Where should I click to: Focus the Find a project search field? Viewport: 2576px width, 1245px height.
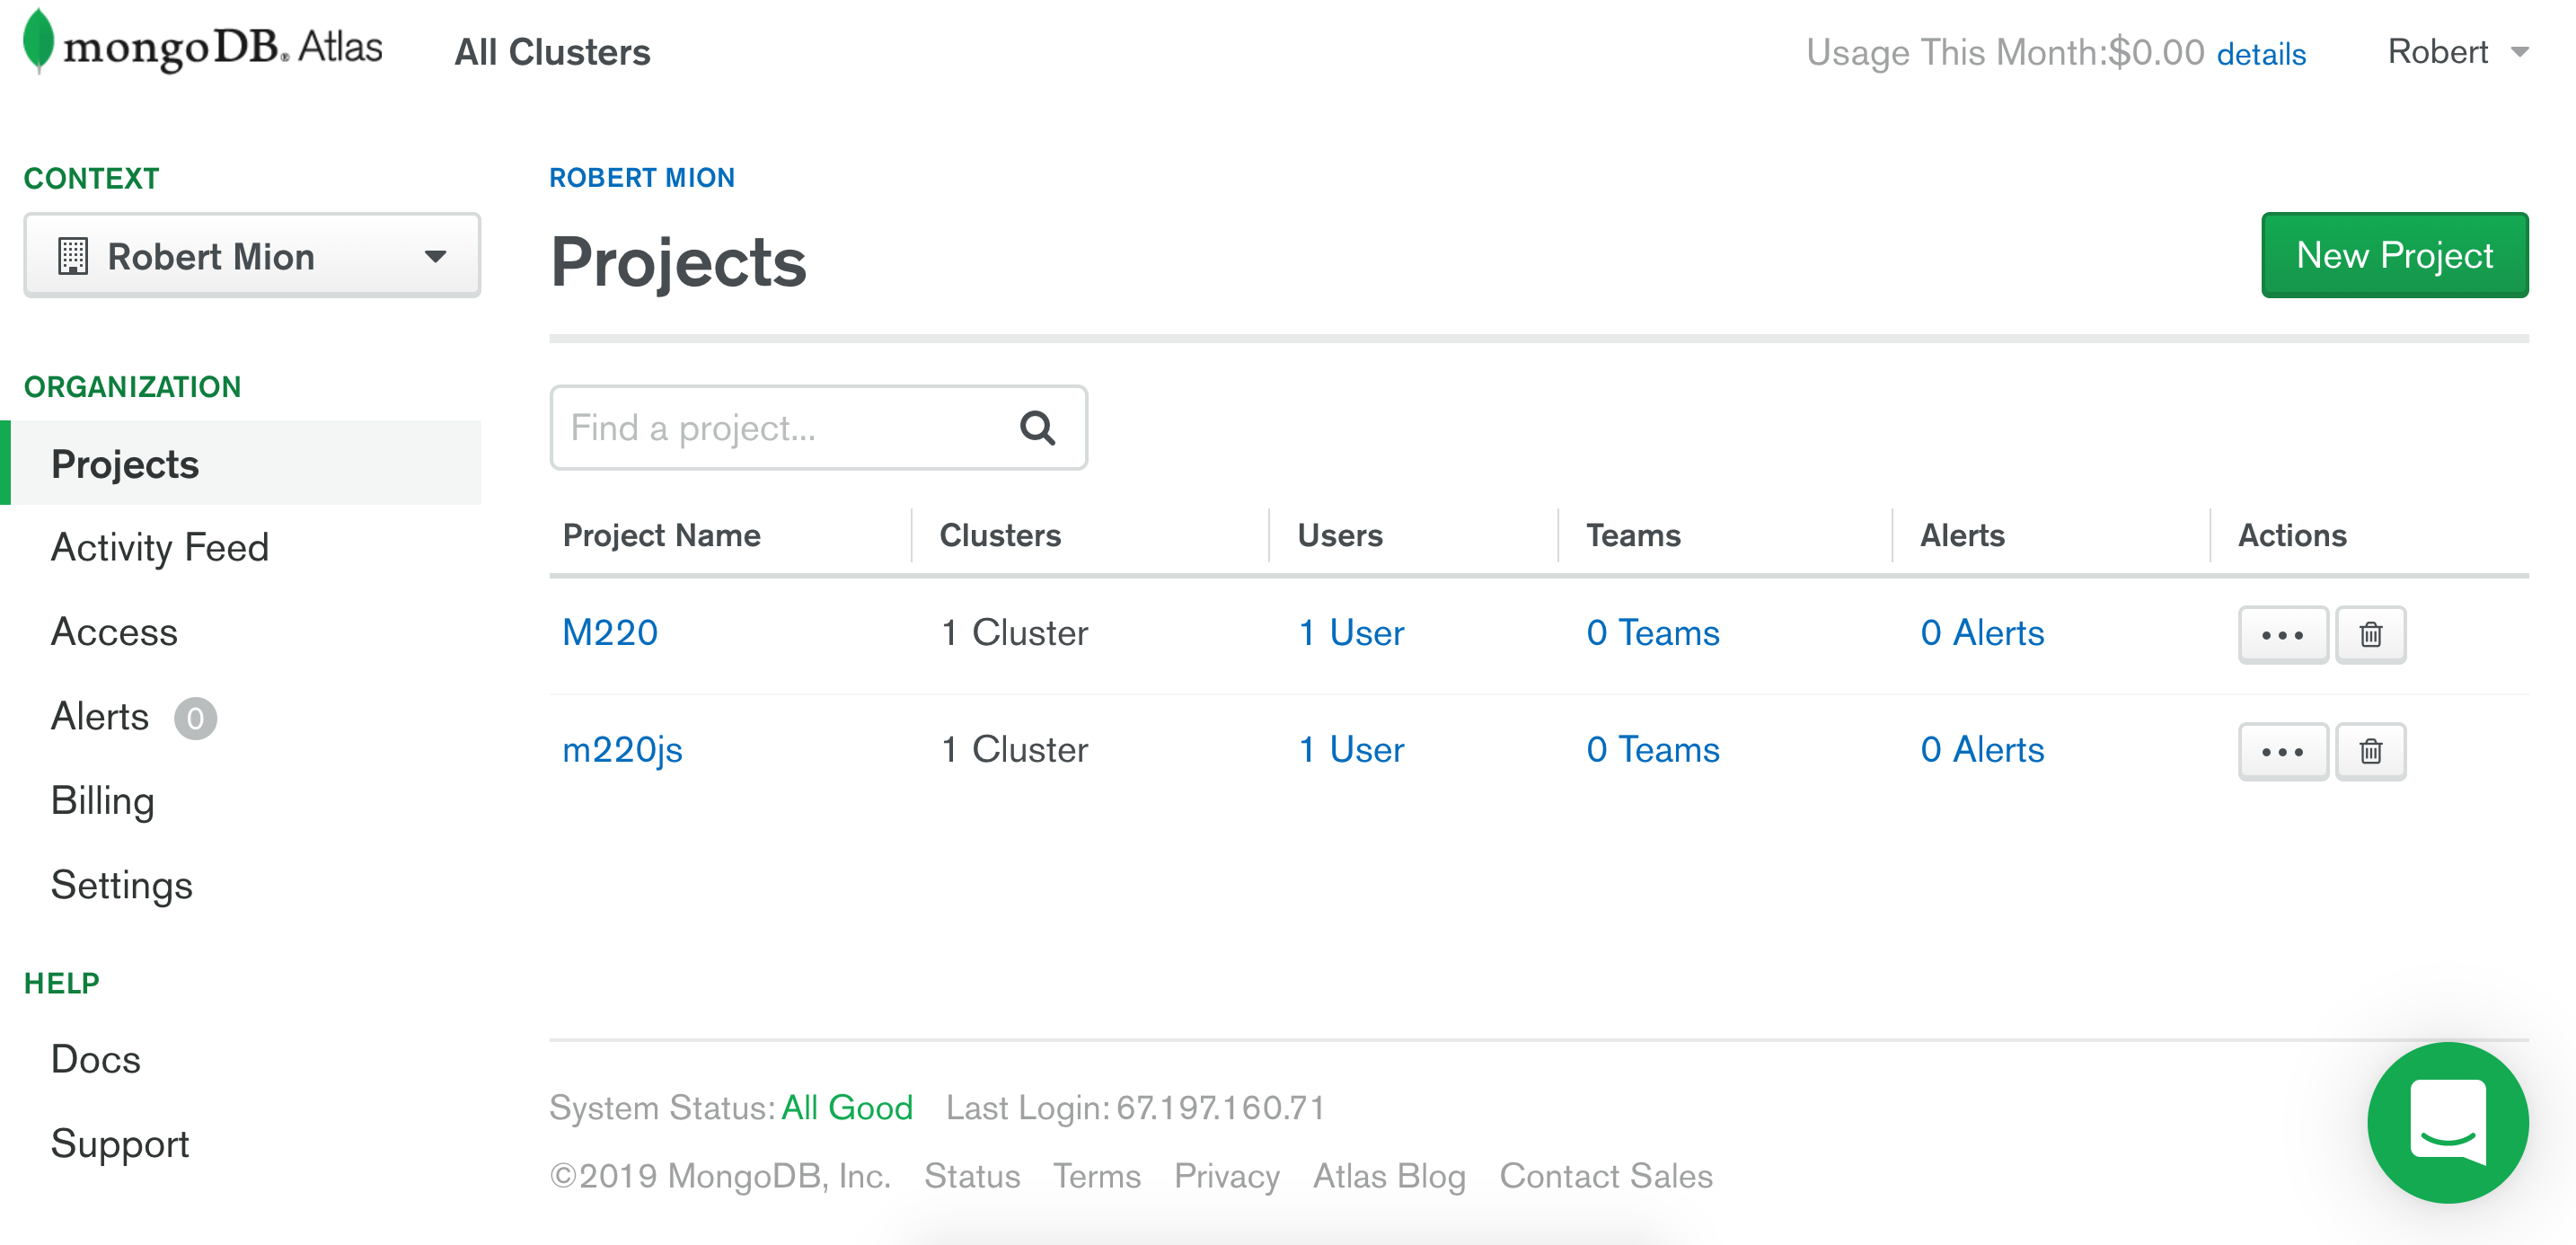tap(780, 428)
